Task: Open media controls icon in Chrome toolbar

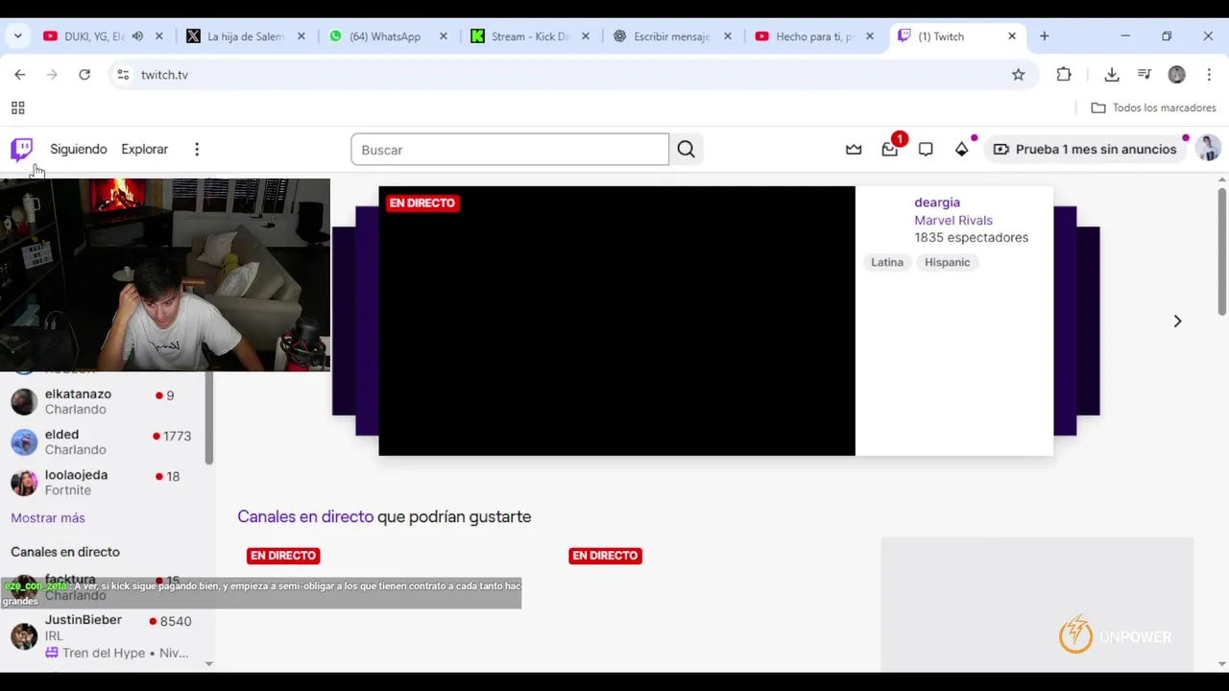Action: click(x=1145, y=75)
